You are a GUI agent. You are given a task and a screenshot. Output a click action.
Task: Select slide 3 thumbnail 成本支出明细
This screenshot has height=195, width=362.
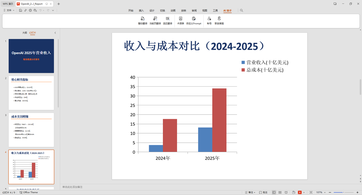pos(31,130)
